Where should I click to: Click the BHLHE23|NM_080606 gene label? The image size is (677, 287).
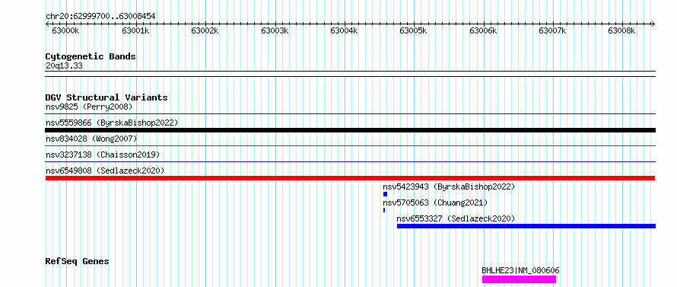coord(521,270)
